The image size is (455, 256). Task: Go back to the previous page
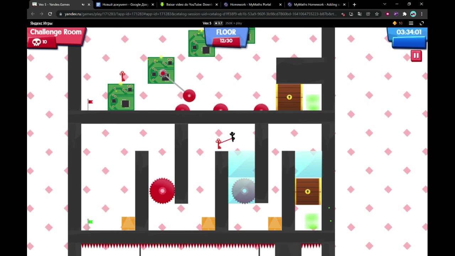(x=33, y=14)
